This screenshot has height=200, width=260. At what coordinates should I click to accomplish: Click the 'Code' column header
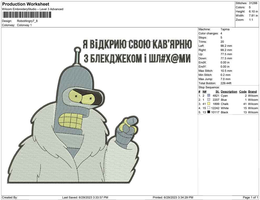tap(243, 91)
